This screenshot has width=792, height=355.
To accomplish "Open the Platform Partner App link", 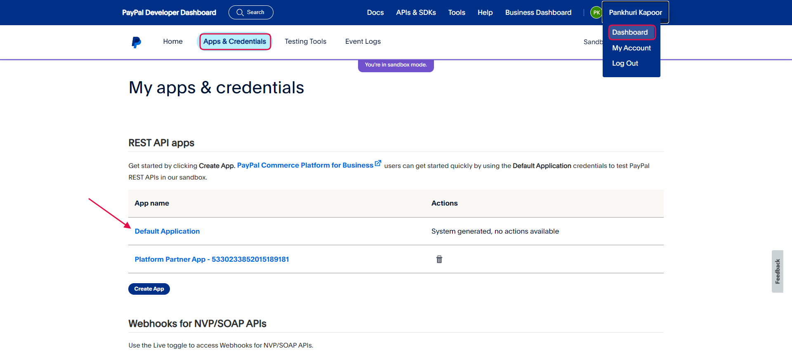I will [x=212, y=259].
